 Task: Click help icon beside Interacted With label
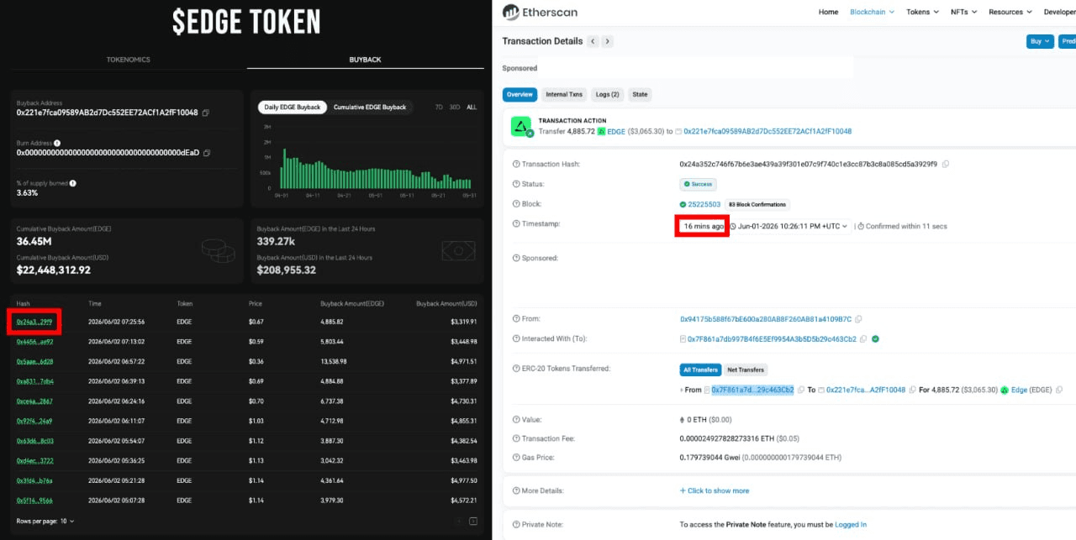[x=515, y=339]
